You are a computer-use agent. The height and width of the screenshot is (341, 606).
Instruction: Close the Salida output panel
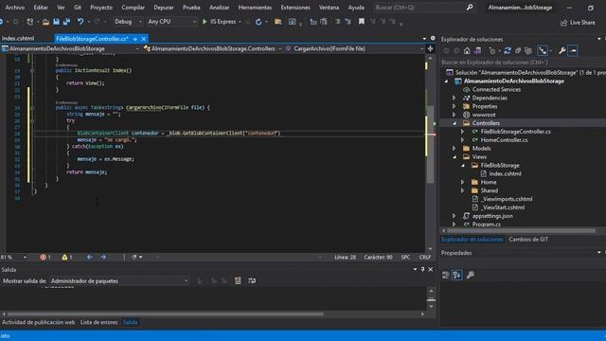431,269
